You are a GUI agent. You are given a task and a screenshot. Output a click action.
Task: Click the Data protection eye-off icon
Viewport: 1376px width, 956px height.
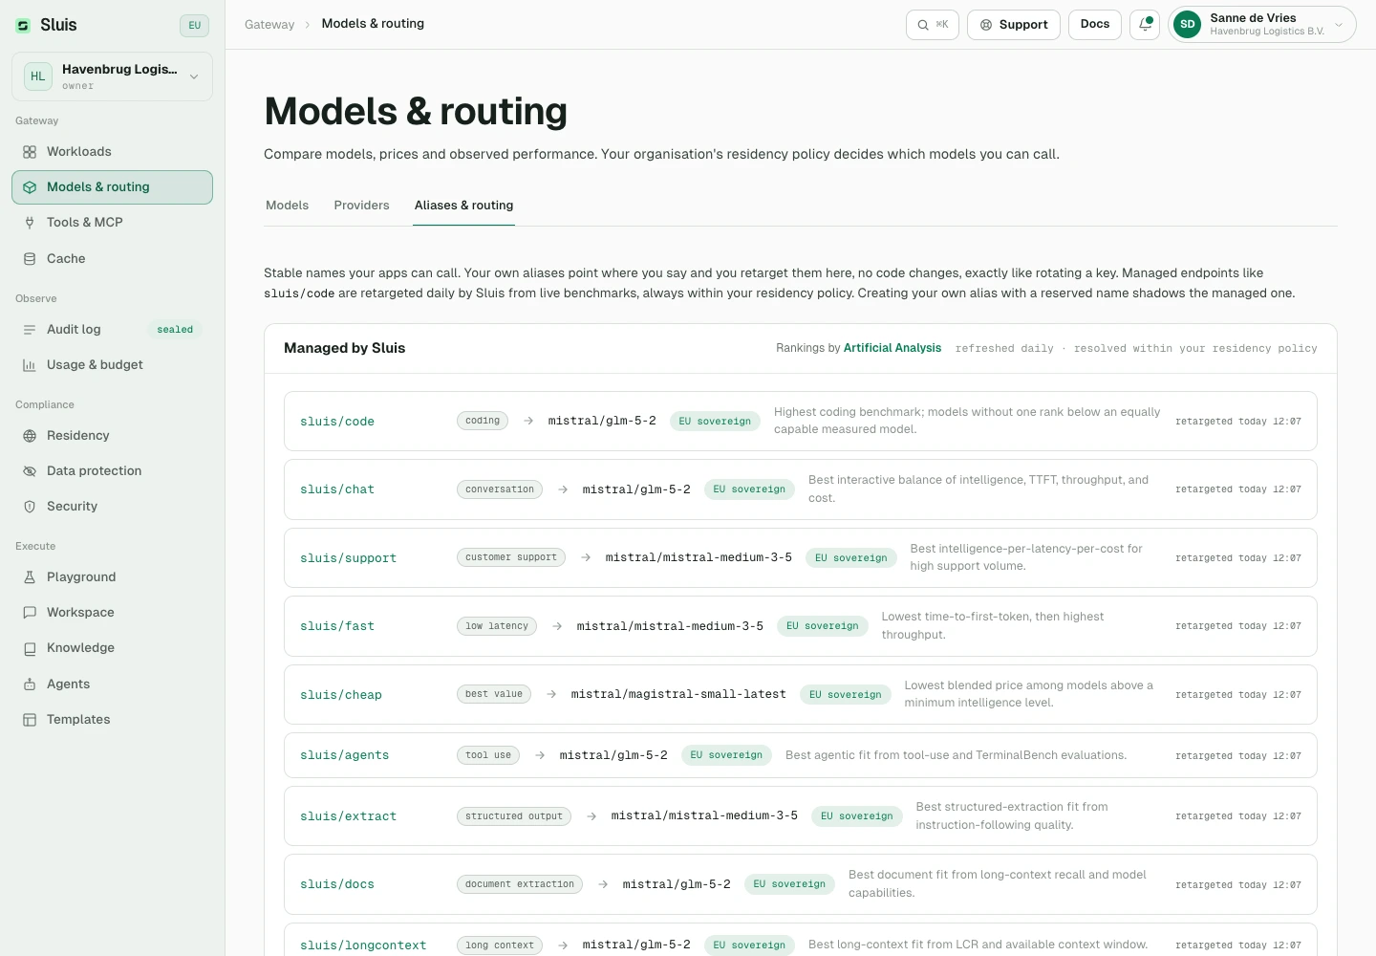[x=30, y=471]
